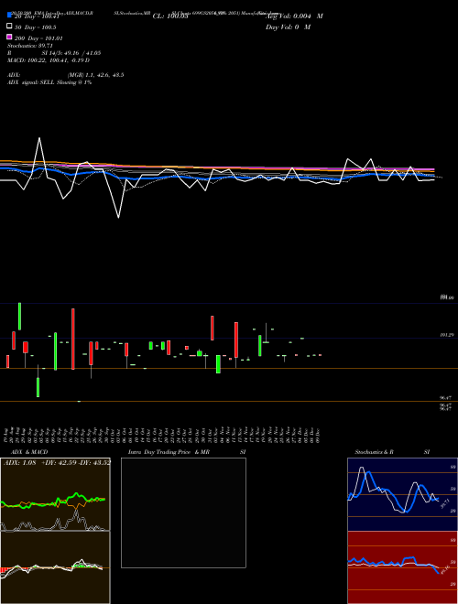
Task: Select the '50 Day = 100.5' legend text
Action: [35, 27]
